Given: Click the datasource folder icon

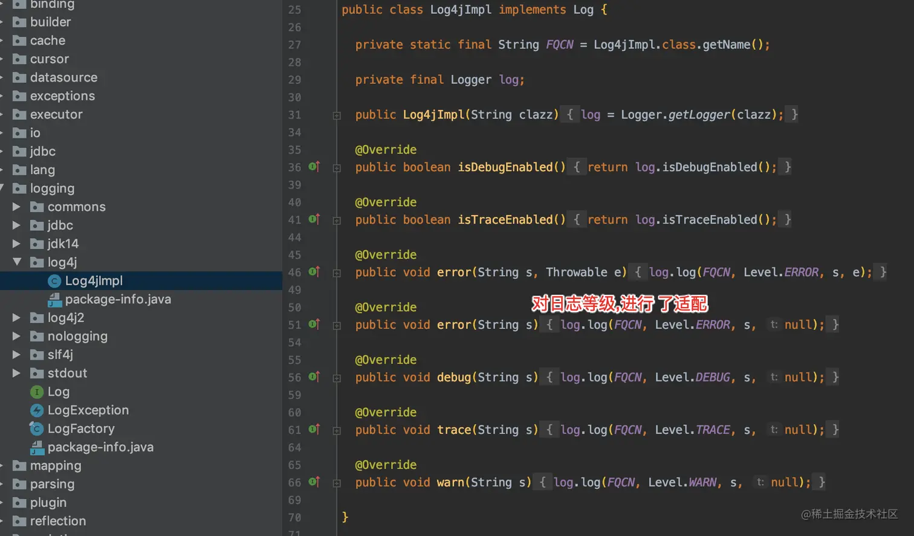Looking at the screenshot, I should tap(19, 77).
